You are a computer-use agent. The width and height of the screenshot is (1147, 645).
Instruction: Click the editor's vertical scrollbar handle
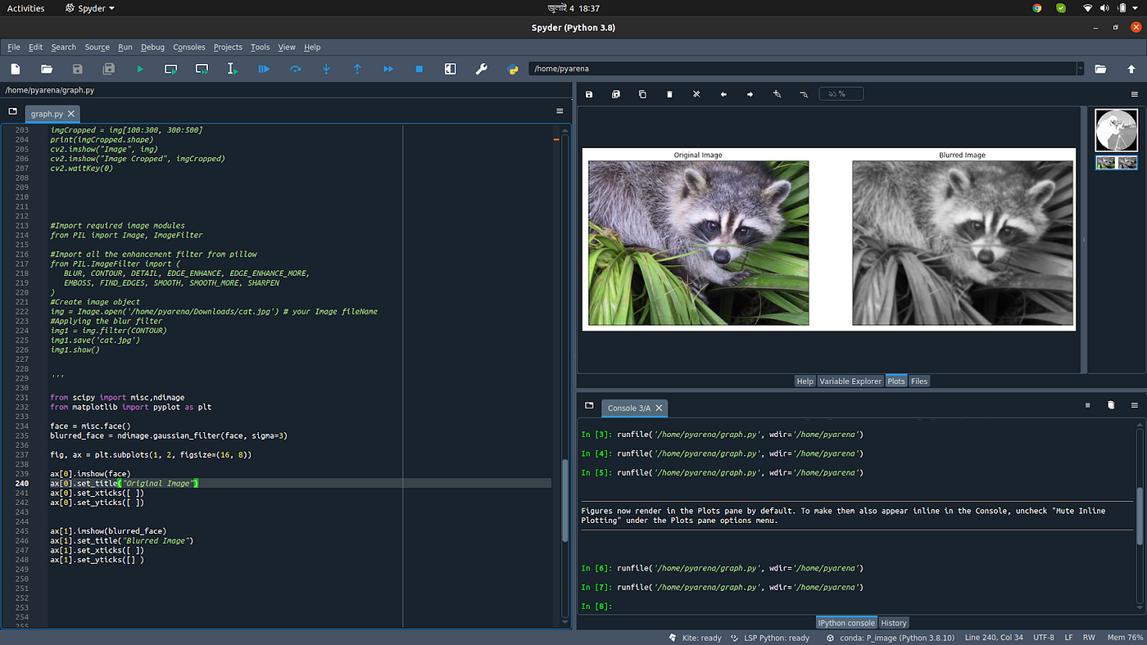pos(564,499)
